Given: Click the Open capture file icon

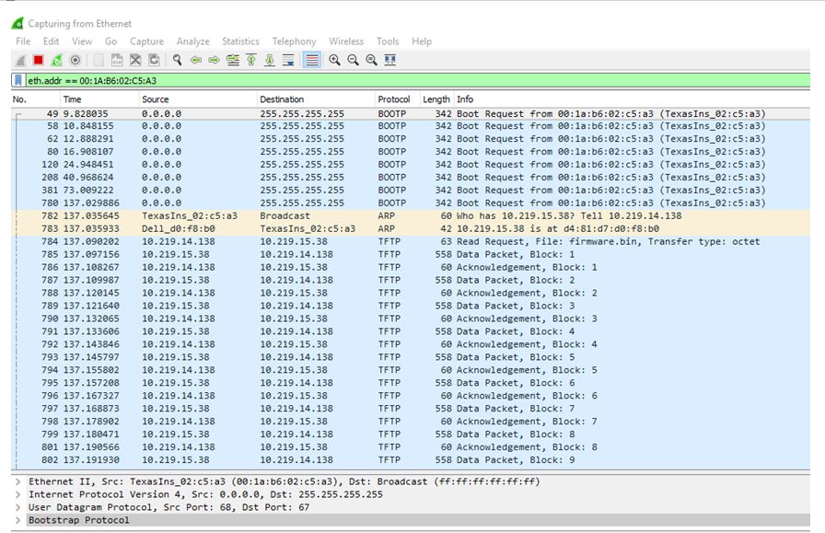Looking at the screenshot, I should pos(99,60).
